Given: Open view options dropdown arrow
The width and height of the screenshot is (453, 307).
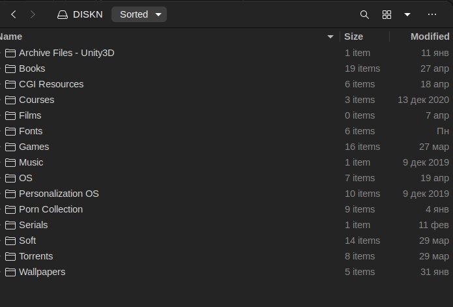Looking at the screenshot, I should (407, 14).
